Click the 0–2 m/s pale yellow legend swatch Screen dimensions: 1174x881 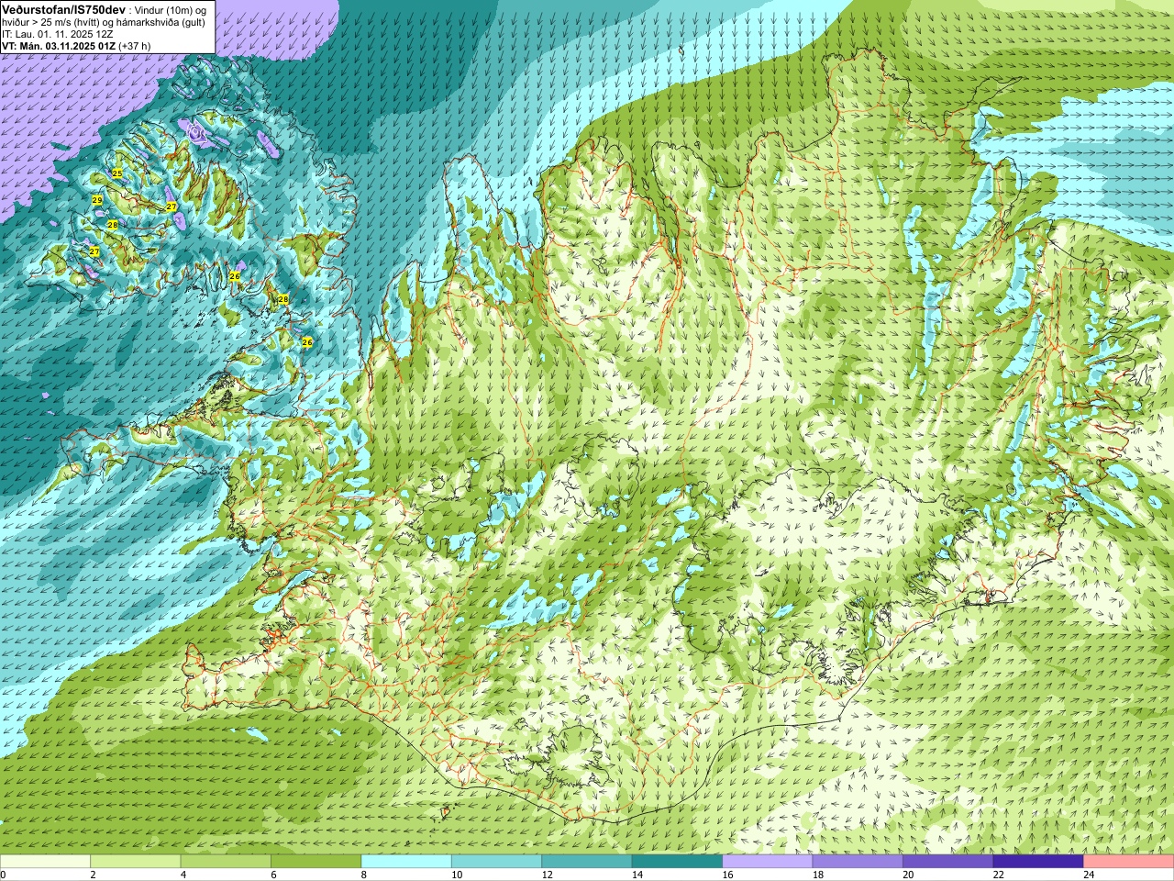(45, 862)
